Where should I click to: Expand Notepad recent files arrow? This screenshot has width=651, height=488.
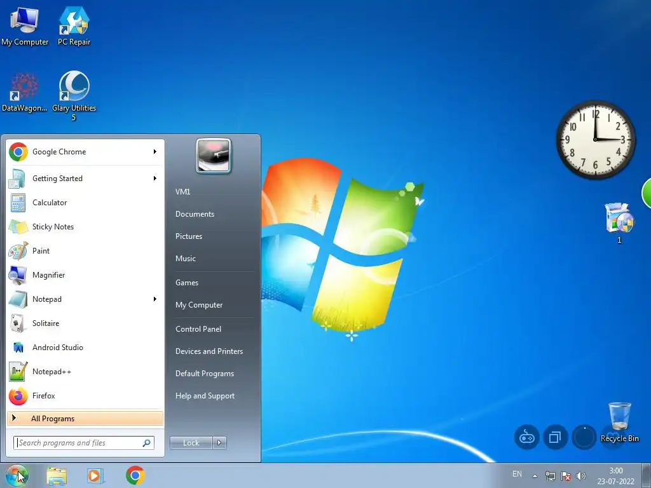[155, 299]
